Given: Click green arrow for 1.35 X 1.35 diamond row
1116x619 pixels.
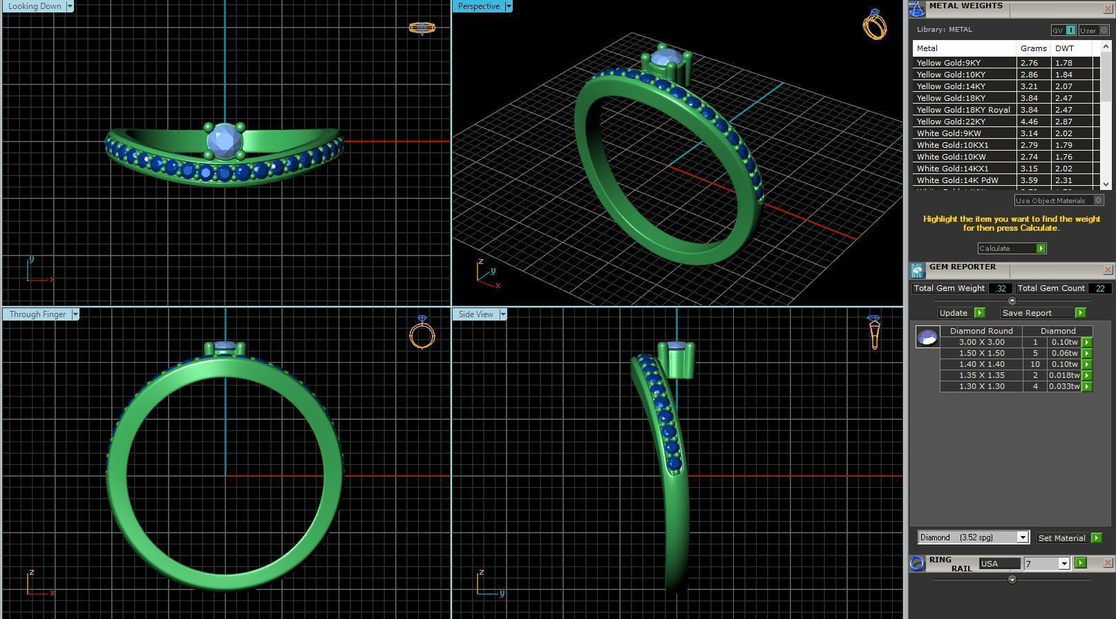Looking at the screenshot, I should (x=1086, y=375).
